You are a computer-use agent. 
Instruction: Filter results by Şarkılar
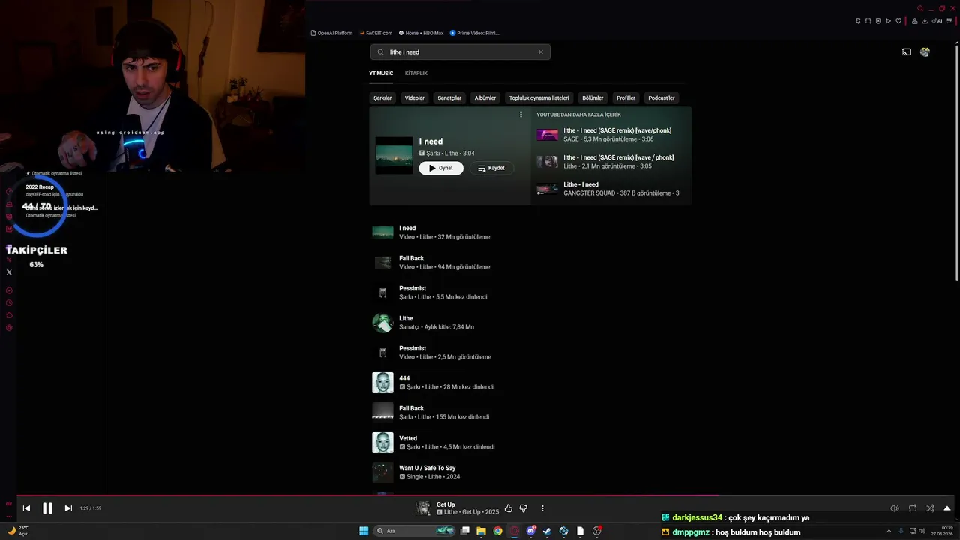(382, 97)
